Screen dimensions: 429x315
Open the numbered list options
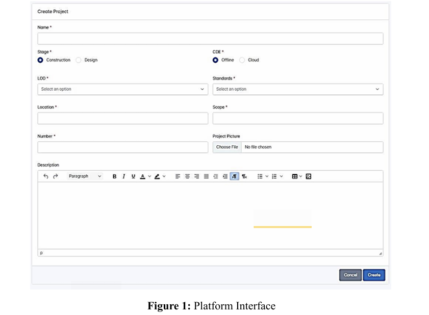click(x=277, y=176)
